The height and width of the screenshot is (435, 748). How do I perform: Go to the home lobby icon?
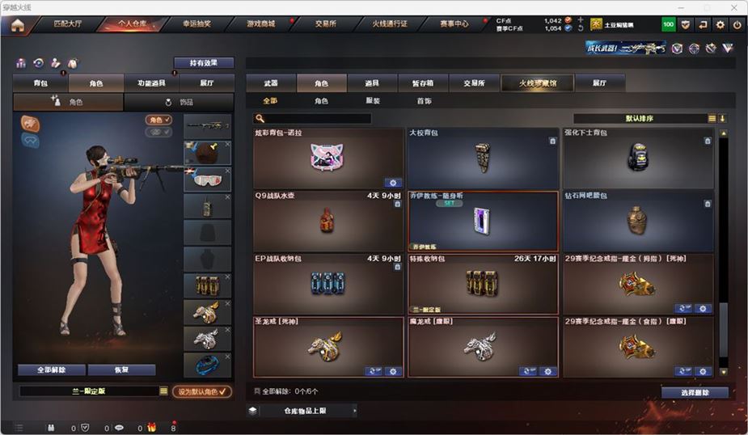(18, 25)
